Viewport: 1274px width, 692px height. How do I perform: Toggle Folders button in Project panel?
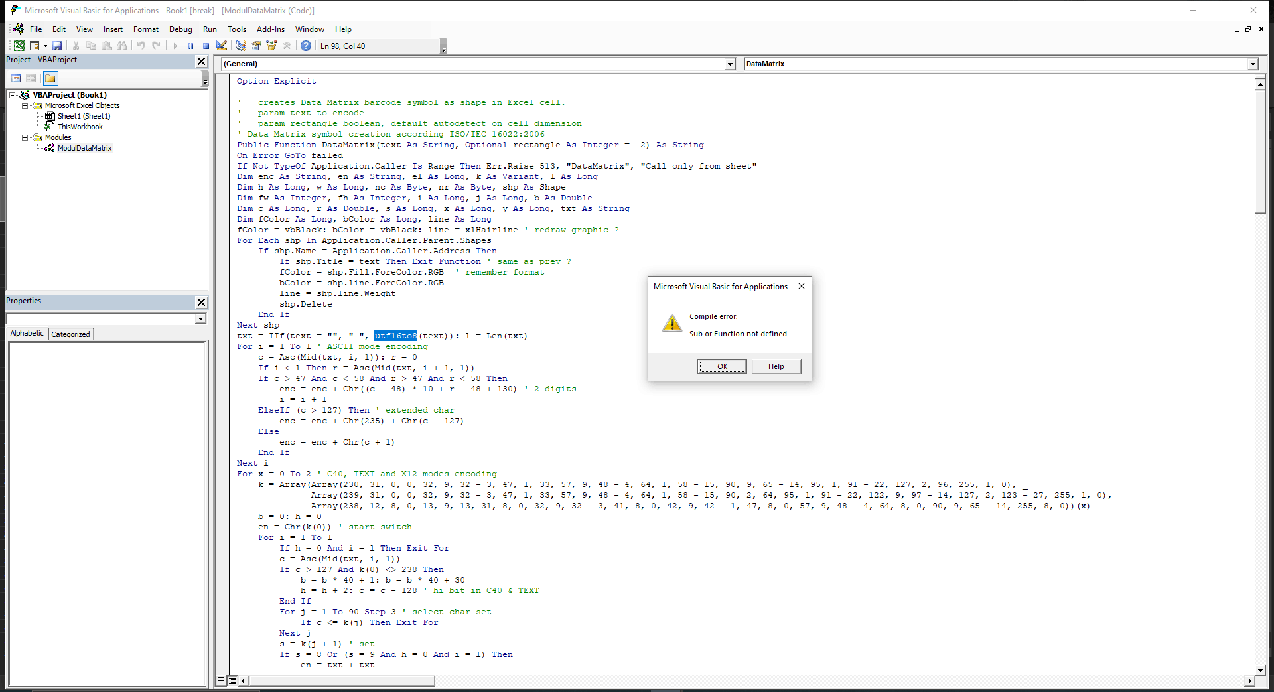click(50, 78)
